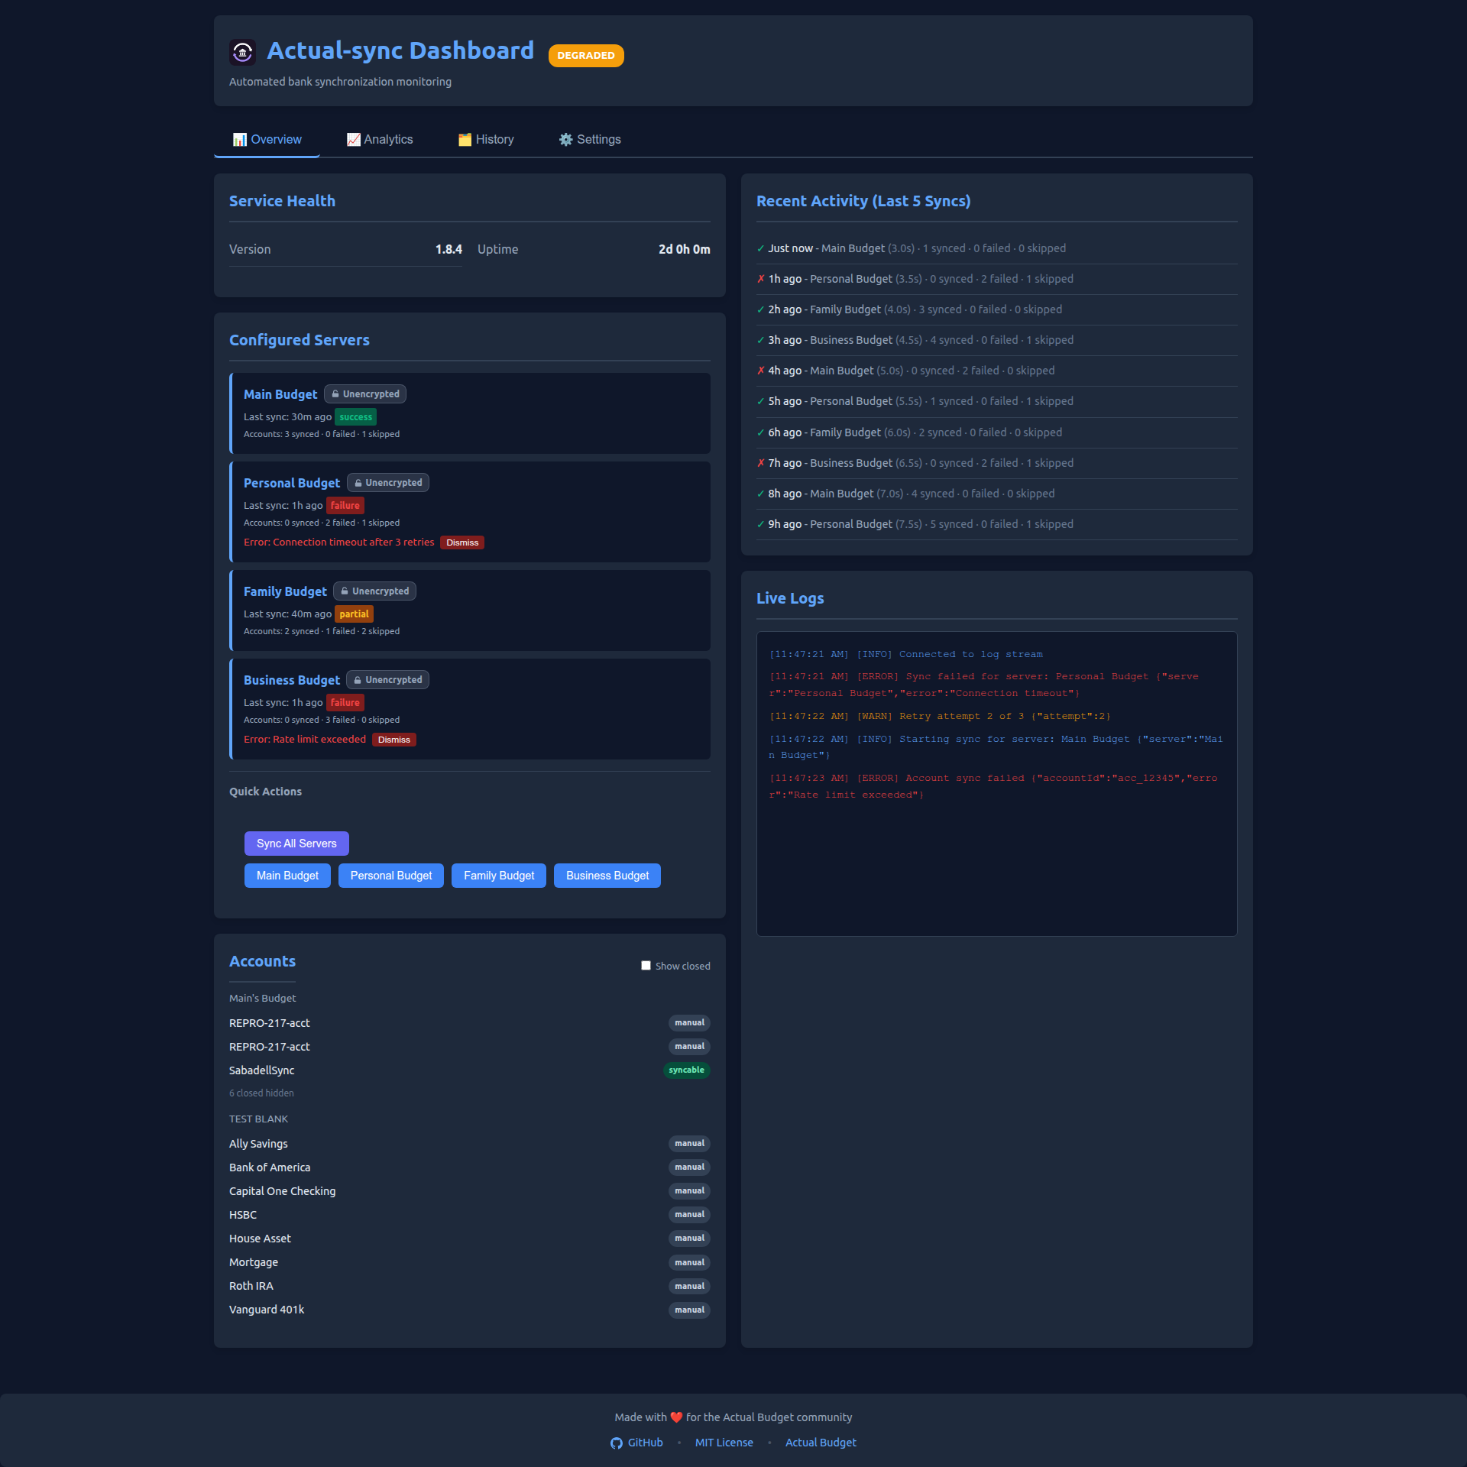Screen dimensions: 1467x1467
Task: Click the Main's Budget accounts group heading
Action: click(262, 998)
